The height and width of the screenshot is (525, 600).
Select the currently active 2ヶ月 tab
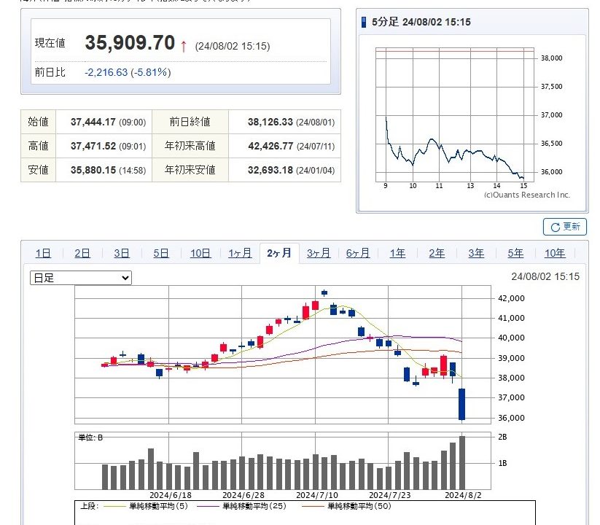coord(279,253)
